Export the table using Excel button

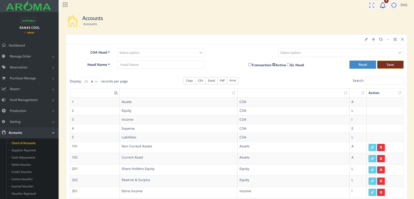tap(211, 81)
